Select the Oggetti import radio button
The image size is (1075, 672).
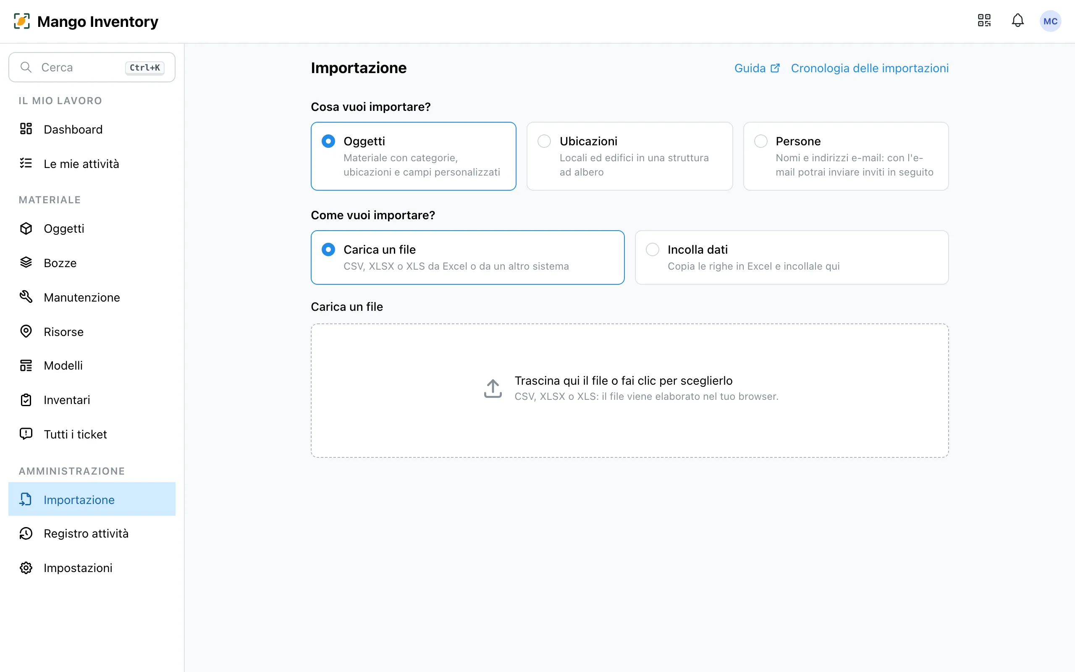(328, 142)
